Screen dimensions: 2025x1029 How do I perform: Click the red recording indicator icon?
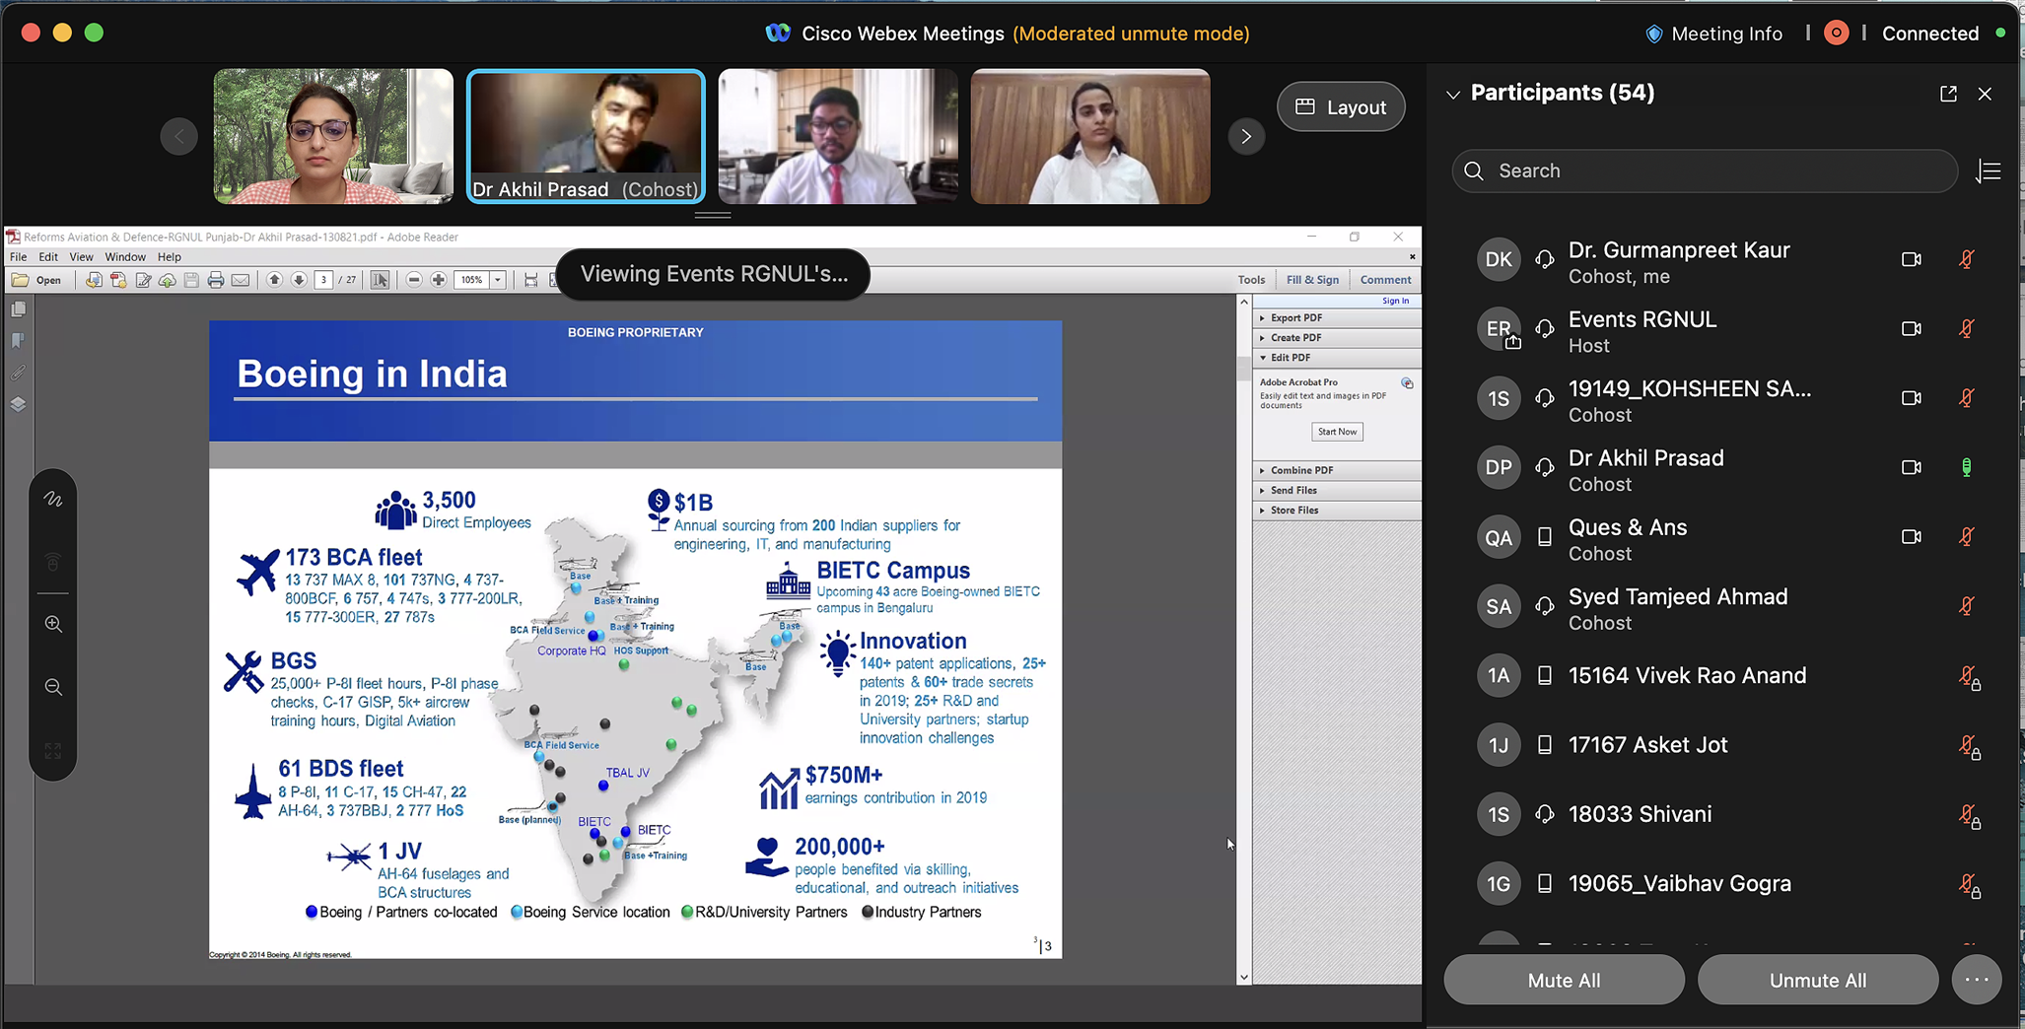point(1836,34)
